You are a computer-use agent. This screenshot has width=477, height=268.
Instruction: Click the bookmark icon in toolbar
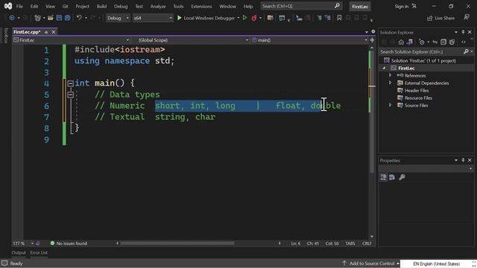pos(339,18)
